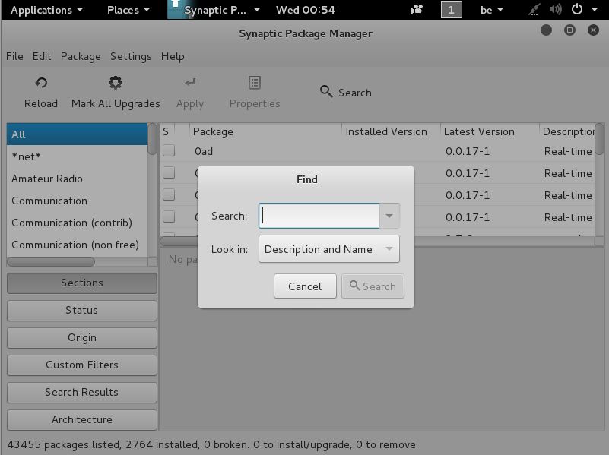
Task: Open the File menu
Action: click(14, 56)
